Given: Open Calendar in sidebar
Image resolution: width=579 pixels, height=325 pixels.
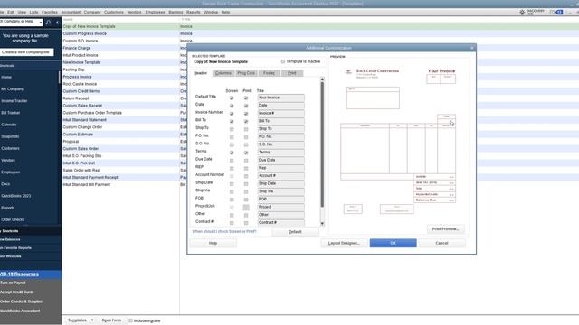Looking at the screenshot, I should 9,125.
